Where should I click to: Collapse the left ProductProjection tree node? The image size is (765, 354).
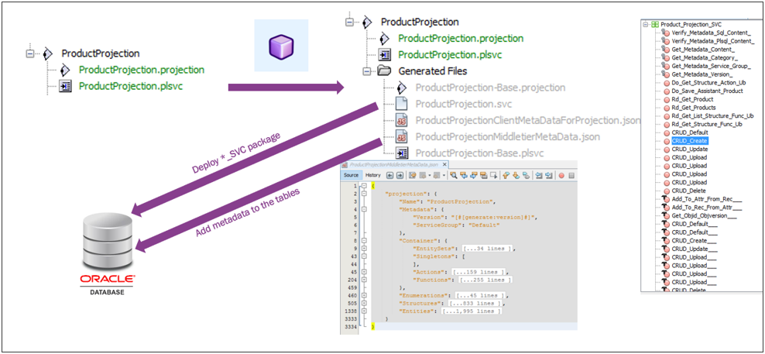coord(30,54)
